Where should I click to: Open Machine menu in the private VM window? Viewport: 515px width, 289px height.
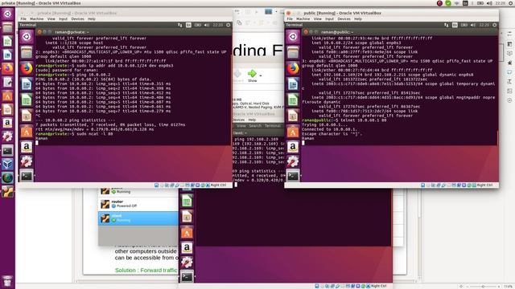37,19
